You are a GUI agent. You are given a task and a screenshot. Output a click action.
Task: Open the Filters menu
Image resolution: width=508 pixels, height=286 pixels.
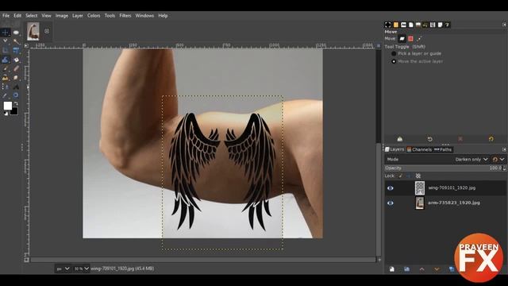tap(125, 16)
